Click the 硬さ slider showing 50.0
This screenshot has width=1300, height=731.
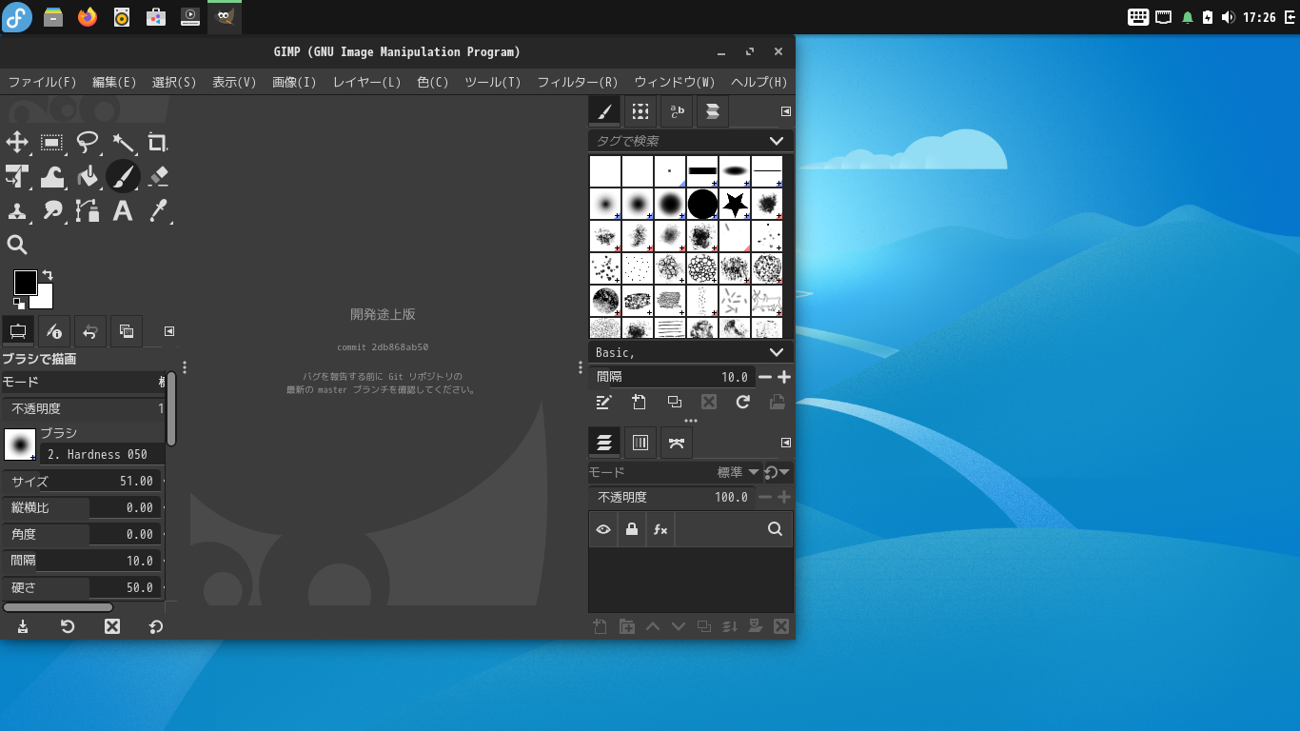click(83, 588)
